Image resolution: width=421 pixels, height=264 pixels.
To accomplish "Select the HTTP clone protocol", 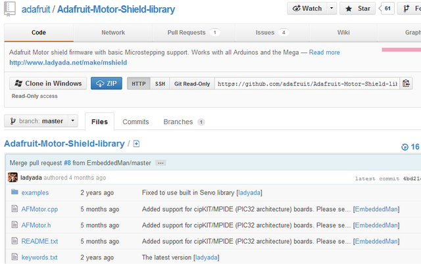I will point(137,84).
